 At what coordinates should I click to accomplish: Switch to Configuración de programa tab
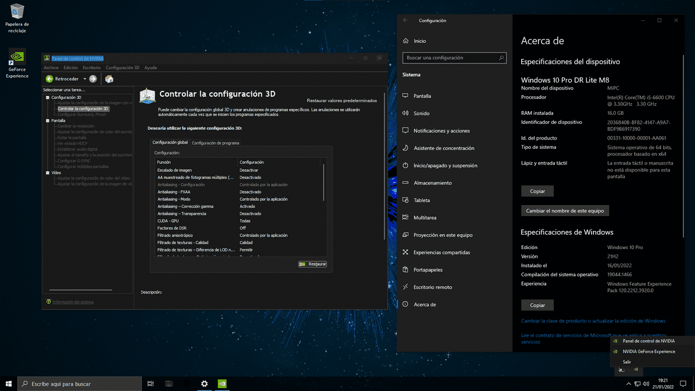(215, 142)
